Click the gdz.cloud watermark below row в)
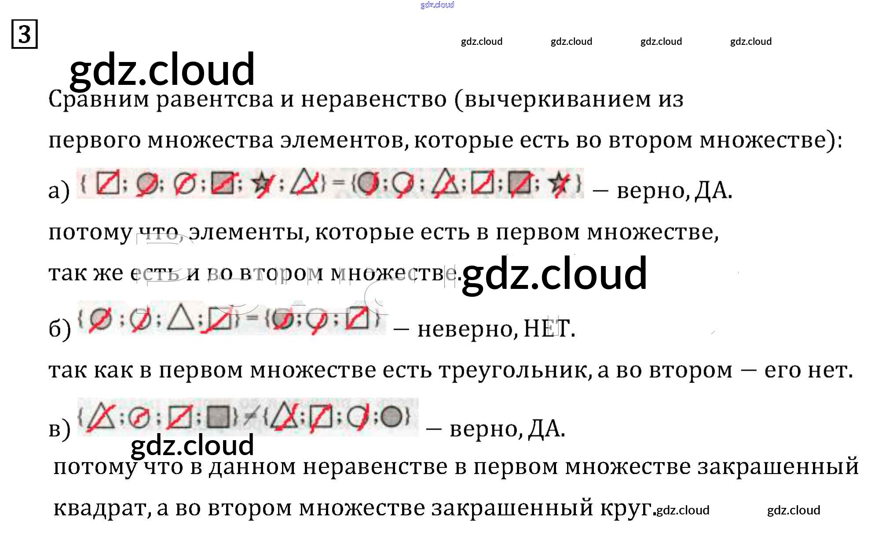The height and width of the screenshot is (558, 875). [192, 445]
